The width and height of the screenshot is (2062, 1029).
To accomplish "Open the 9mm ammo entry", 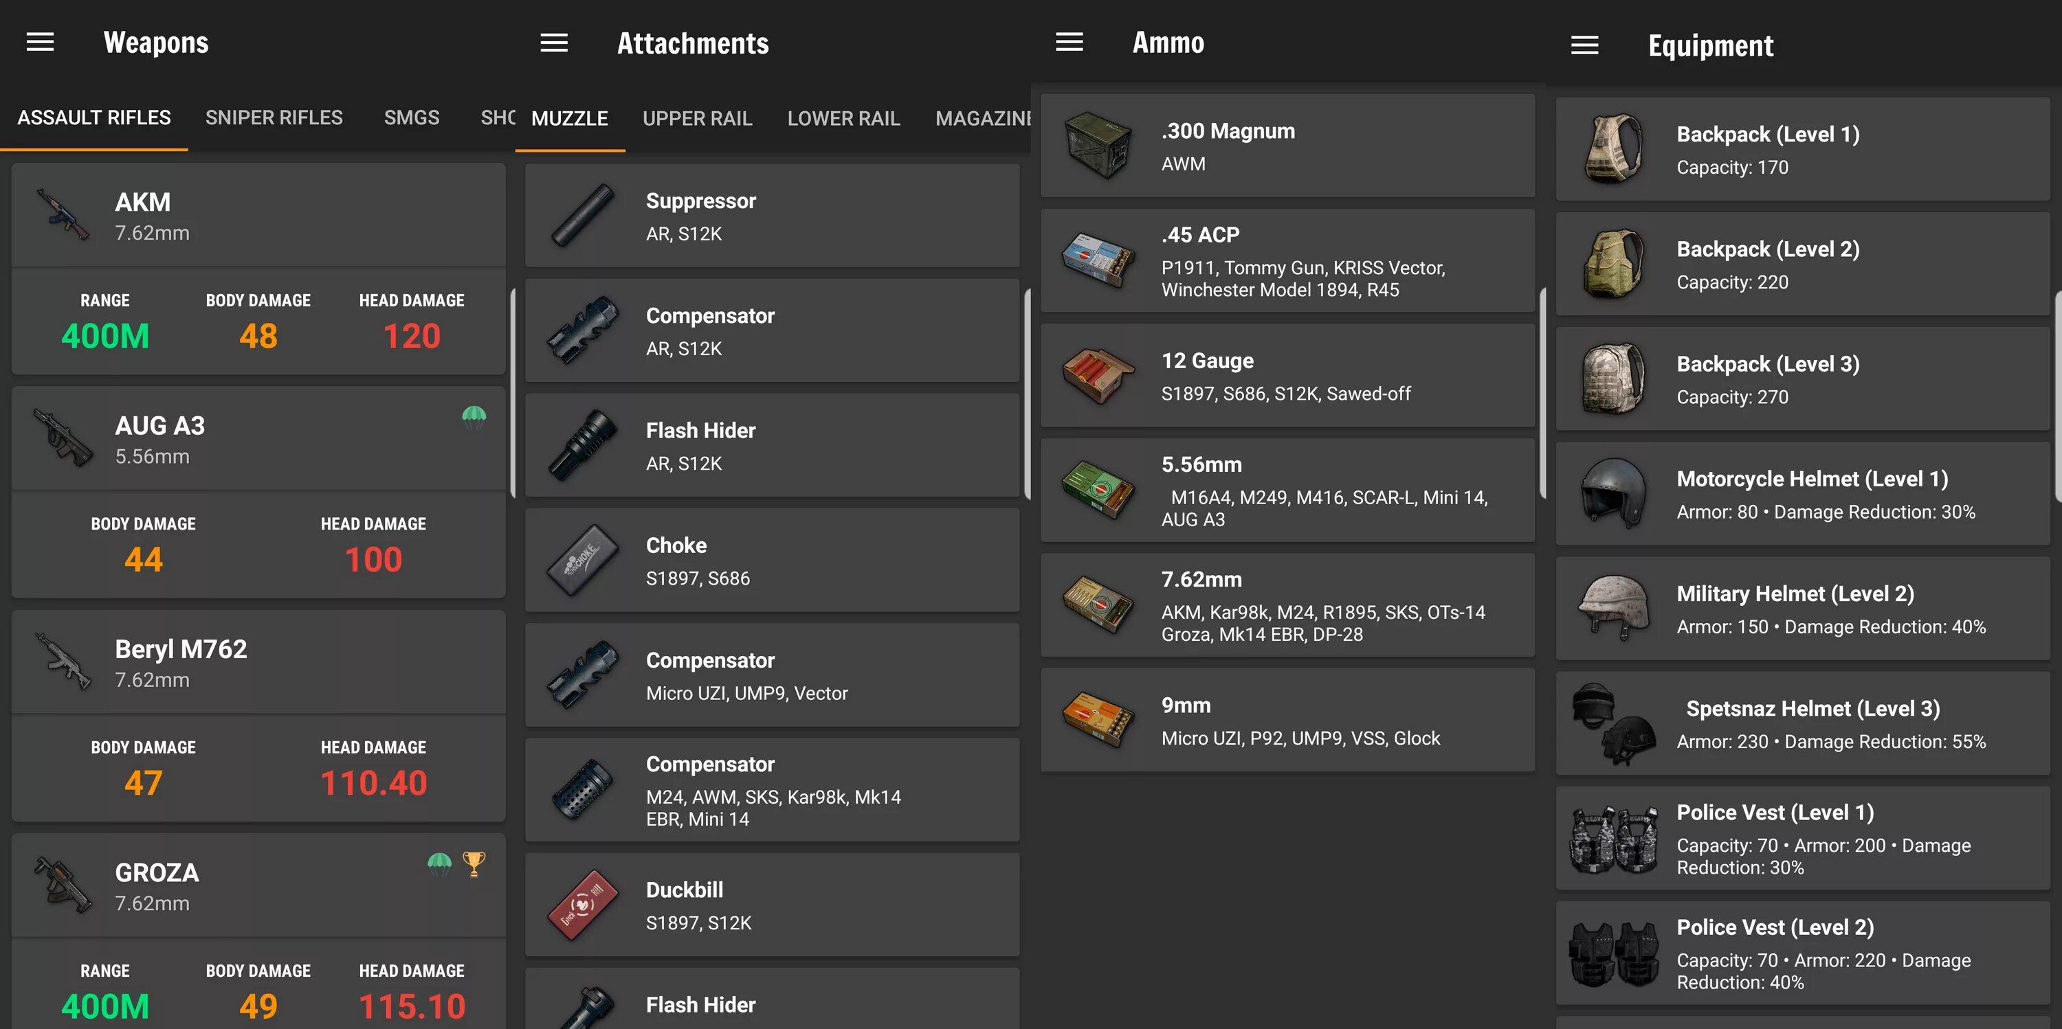I will [x=1287, y=720].
